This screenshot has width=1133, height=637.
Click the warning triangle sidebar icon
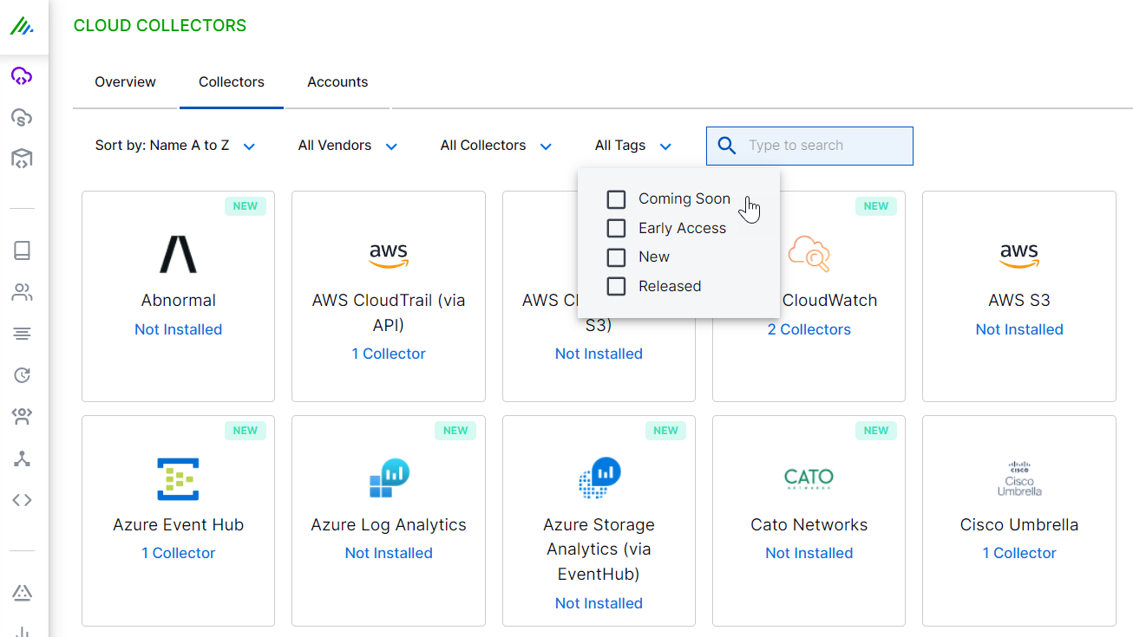coord(22,593)
